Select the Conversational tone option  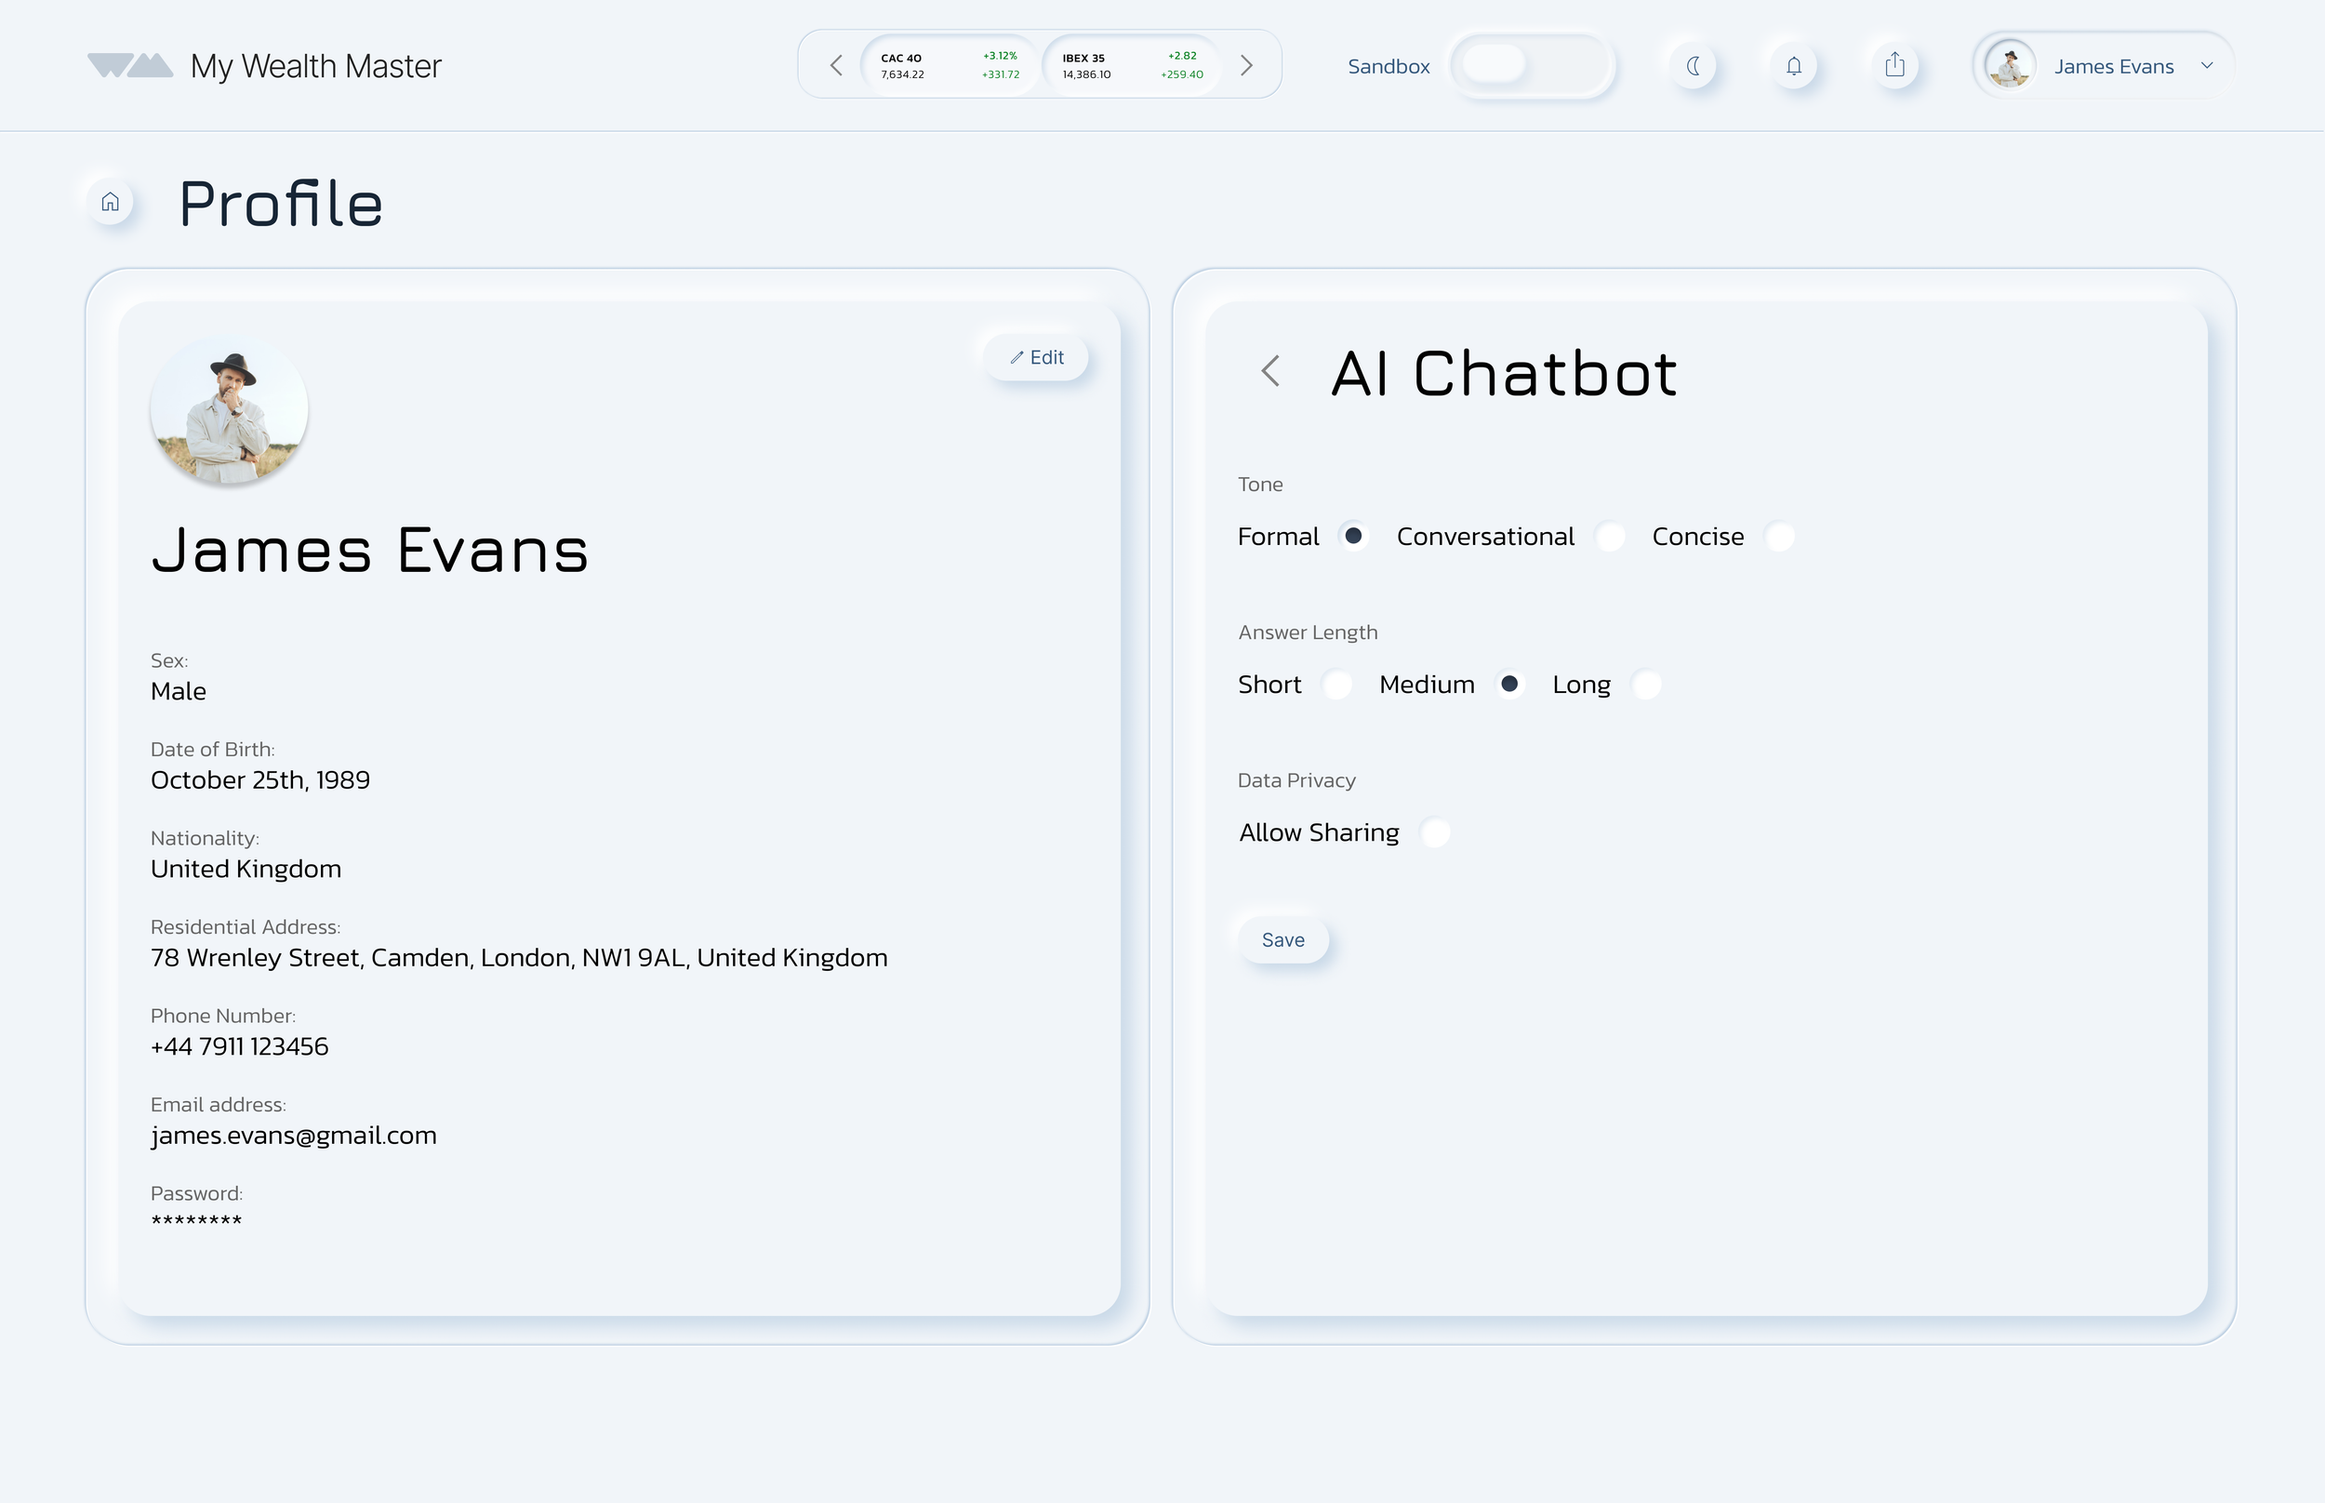pyautogui.click(x=1610, y=537)
